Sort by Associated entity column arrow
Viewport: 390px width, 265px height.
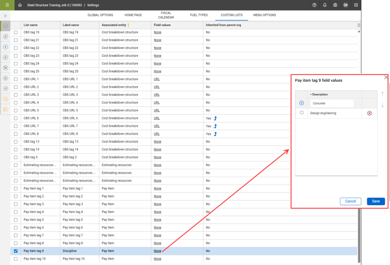[128, 25]
